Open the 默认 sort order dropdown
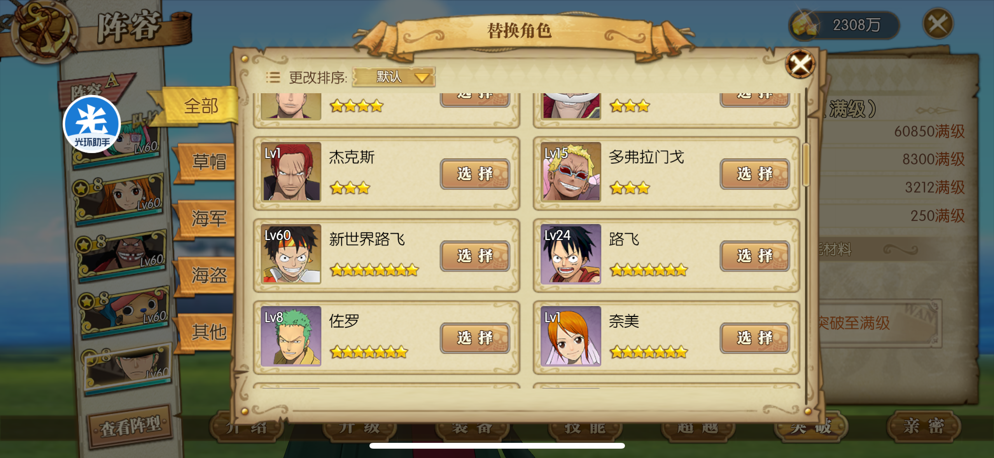The height and width of the screenshot is (458, 994). pyautogui.click(x=394, y=77)
